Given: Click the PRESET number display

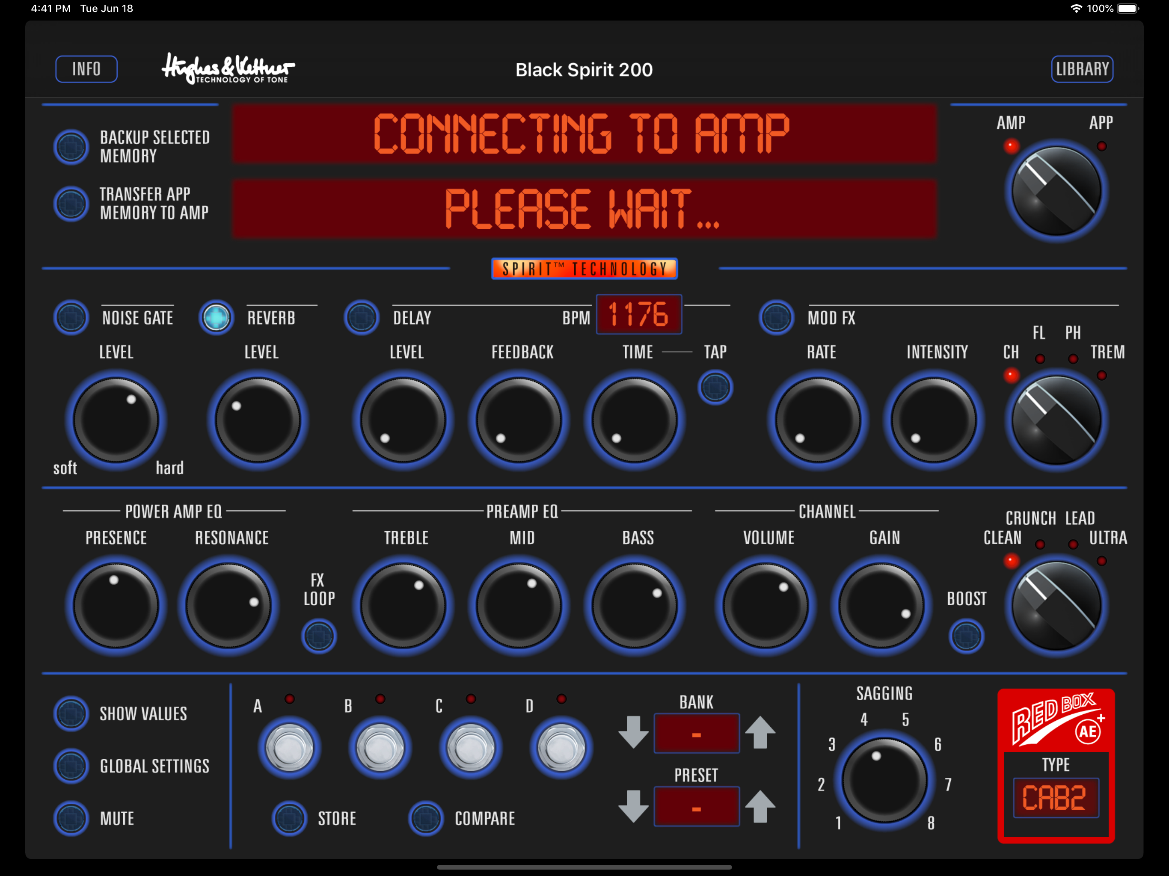Looking at the screenshot, I should coord(697,807).
